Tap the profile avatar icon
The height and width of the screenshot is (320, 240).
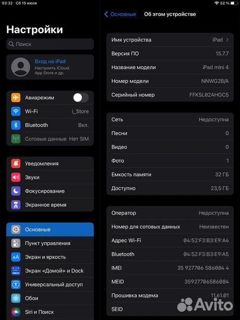click(x=21, y=67)
